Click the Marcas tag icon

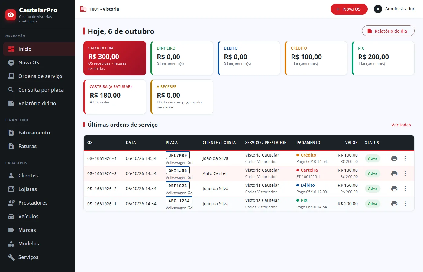[x=11, y=230]
